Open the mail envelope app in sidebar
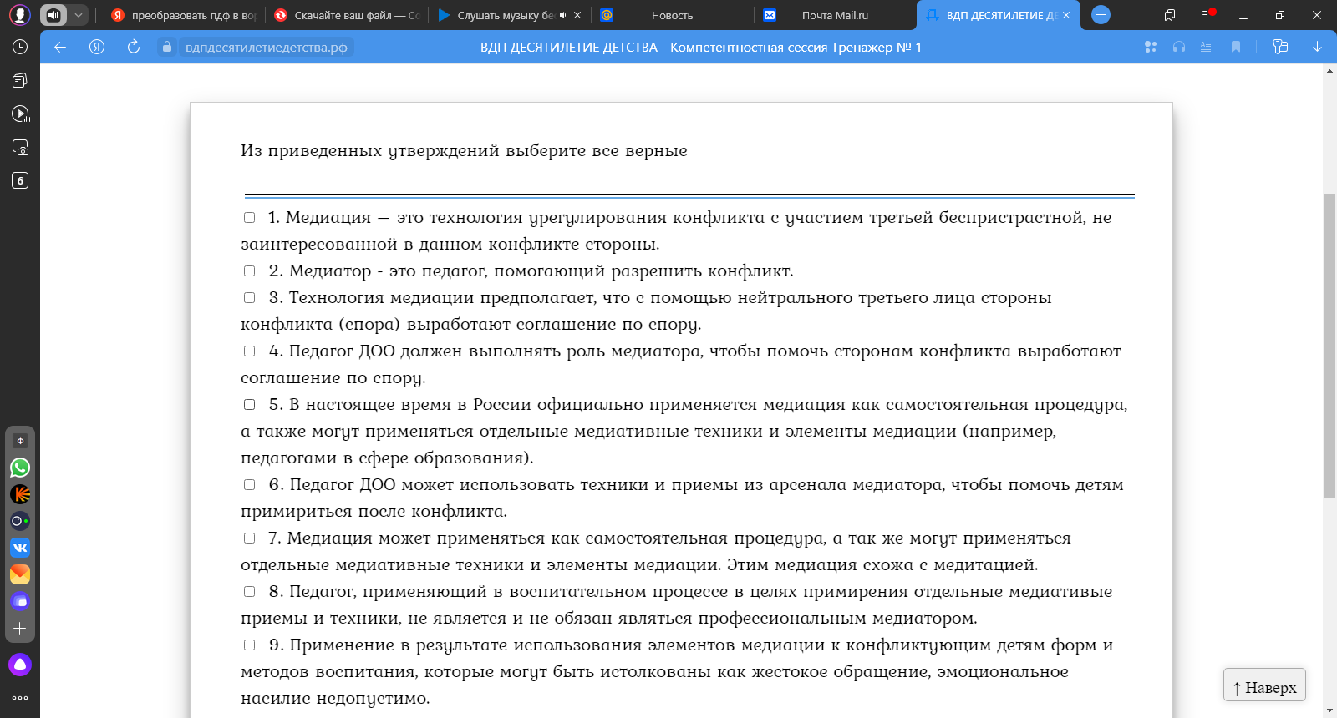Image resolution: width=1337 pixels, height=718 pixels. click(x=20, y=574)
